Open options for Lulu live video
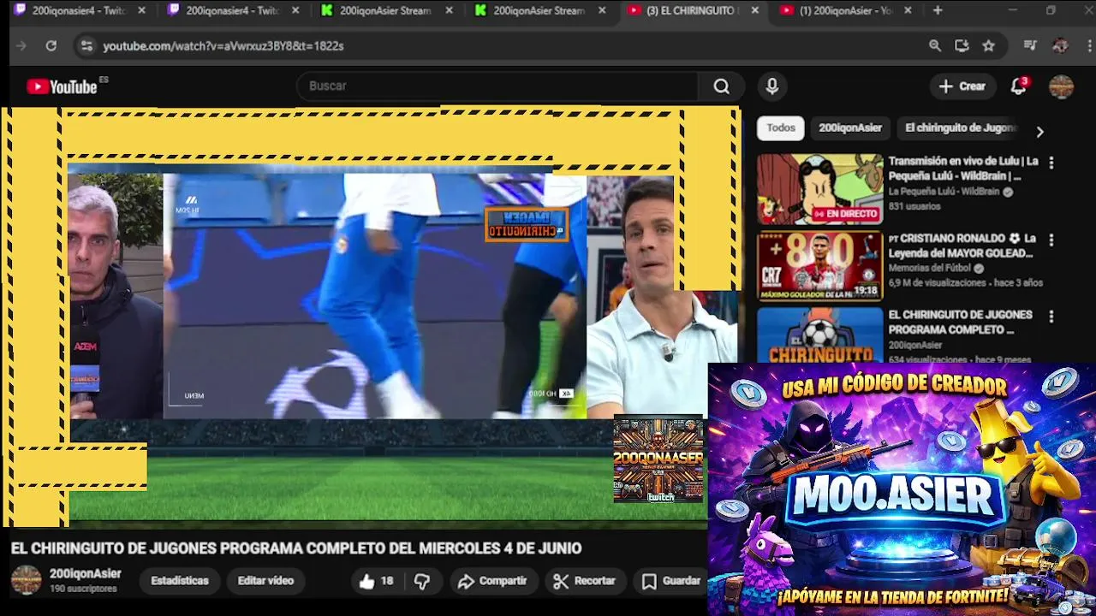This screenshot has height=616, width=1096. (x=1051, y=163)
